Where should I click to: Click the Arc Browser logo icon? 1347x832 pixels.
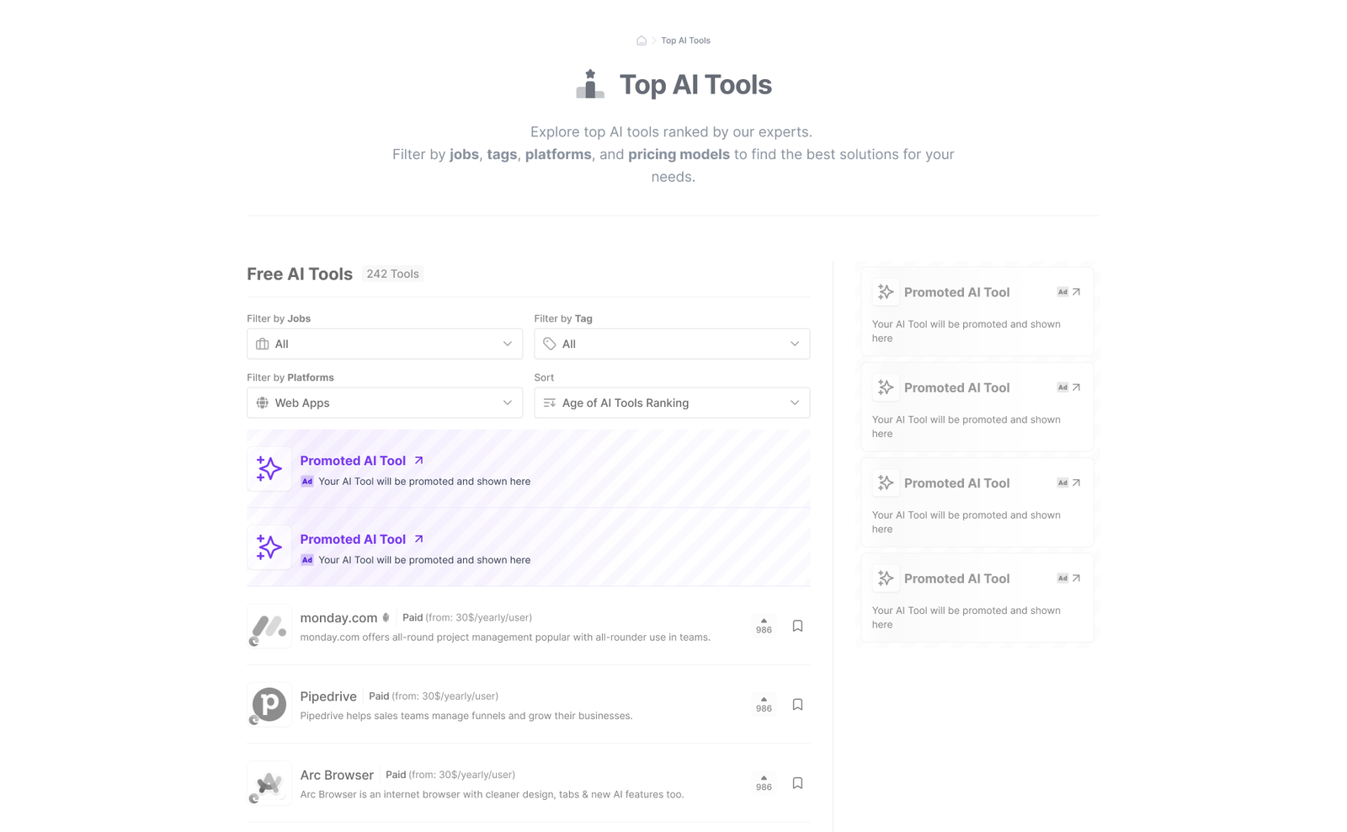point(269,783)
